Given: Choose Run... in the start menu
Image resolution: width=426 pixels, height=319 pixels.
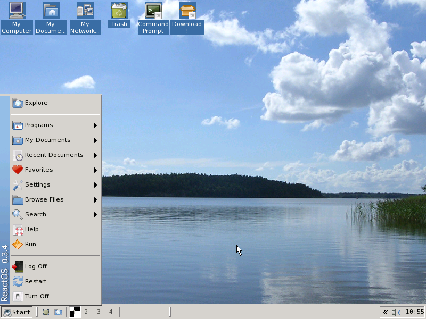Looking at the screenshot, I should click(x=32, y=245).
